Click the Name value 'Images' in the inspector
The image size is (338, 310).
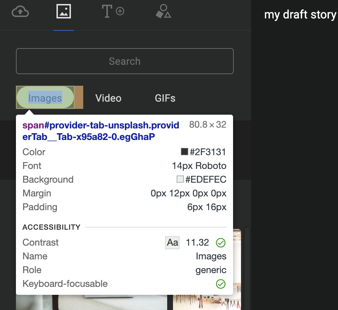coord(211,256)
